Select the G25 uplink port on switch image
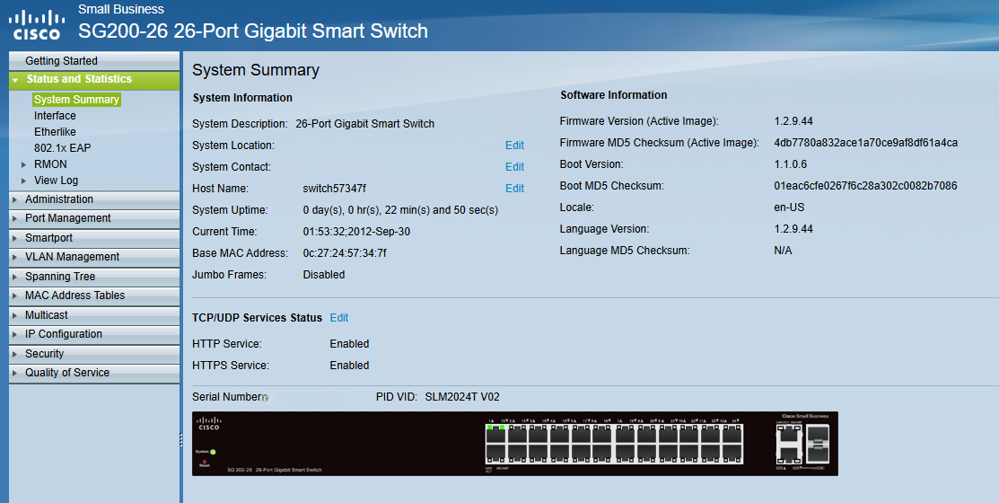999x503 pixels. [x=789, y=434]
